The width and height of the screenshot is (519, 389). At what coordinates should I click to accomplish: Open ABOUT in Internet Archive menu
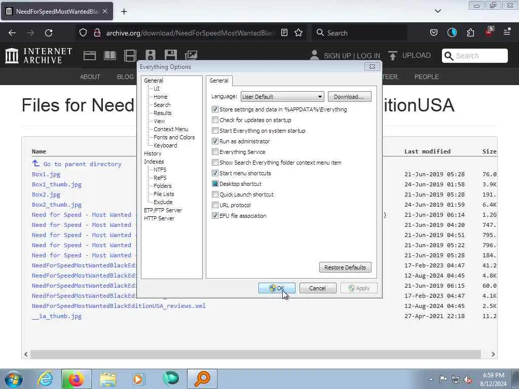(90, 77)
